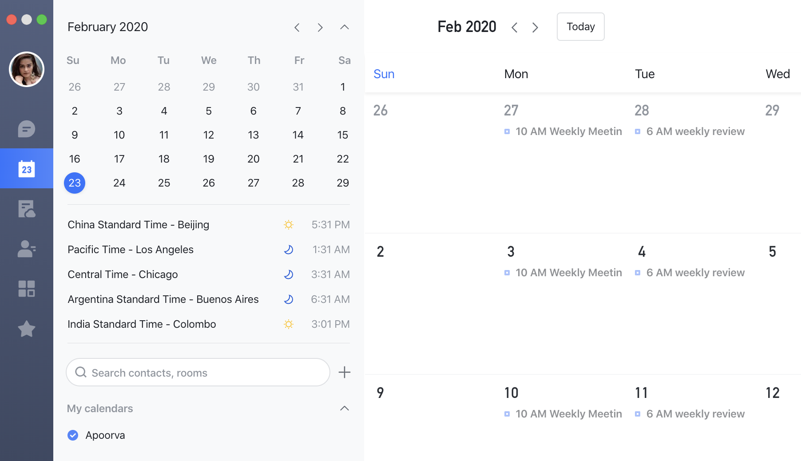Viewport: 801px width, 461px height.
Task: Select February 20 in mini calendar
Action: click(253, 159)
